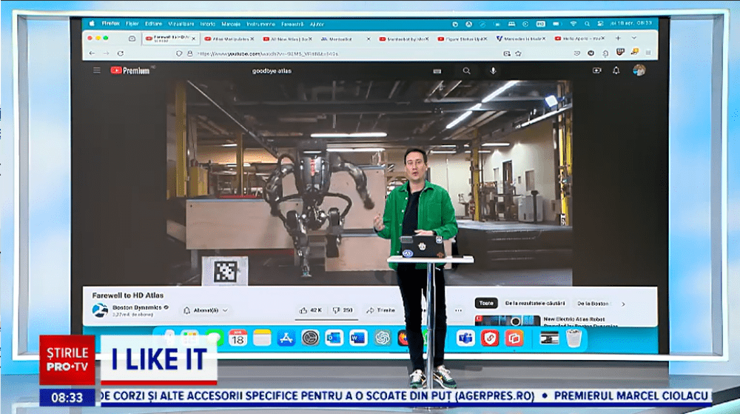Image resolution: width=740 pixels, height=414 pixels.
Task: Expand the Abonat(ă) subscription dropdown
Action: pos(206,310)
